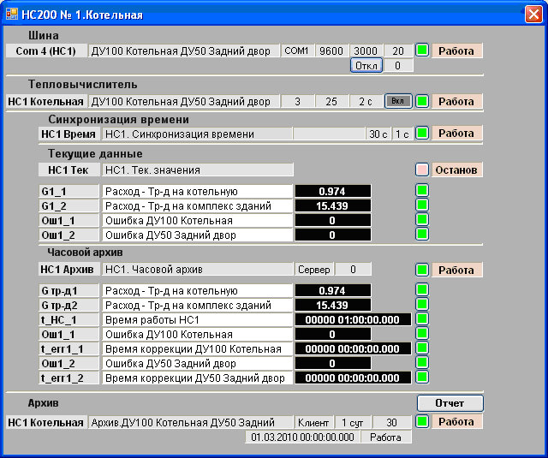Toggle the Откл button under the Шина row
The image size is (548, 458).
tap(366, 65)
